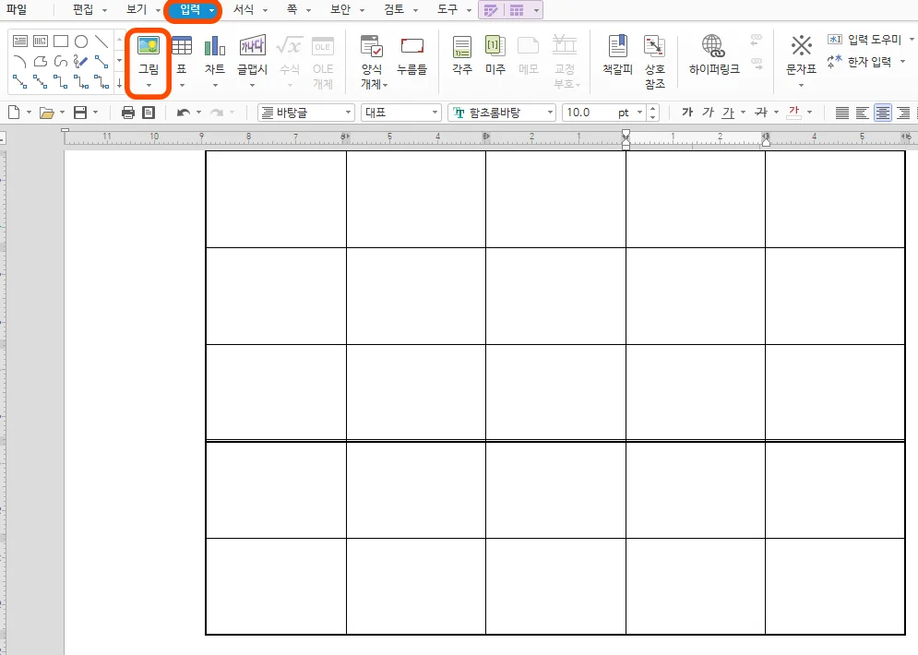918x655 pixels.
Task: Open the undo history dropdown arrow
Action: (198, 113)
